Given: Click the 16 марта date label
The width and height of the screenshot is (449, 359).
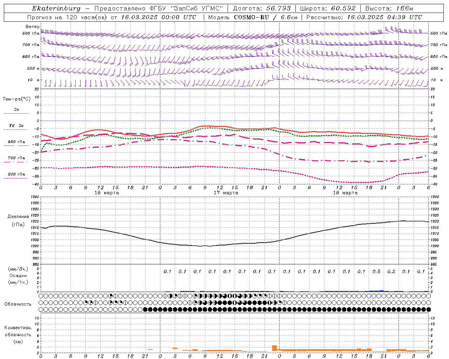Looking at the screenshot, I should click(x=107, y=193).
